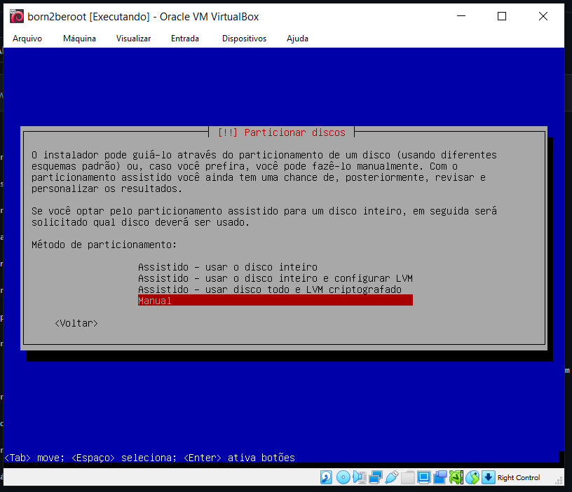Click the recording status icon
Image resolution: width=572 pixels, height=492 pixels.
[440, 477]
